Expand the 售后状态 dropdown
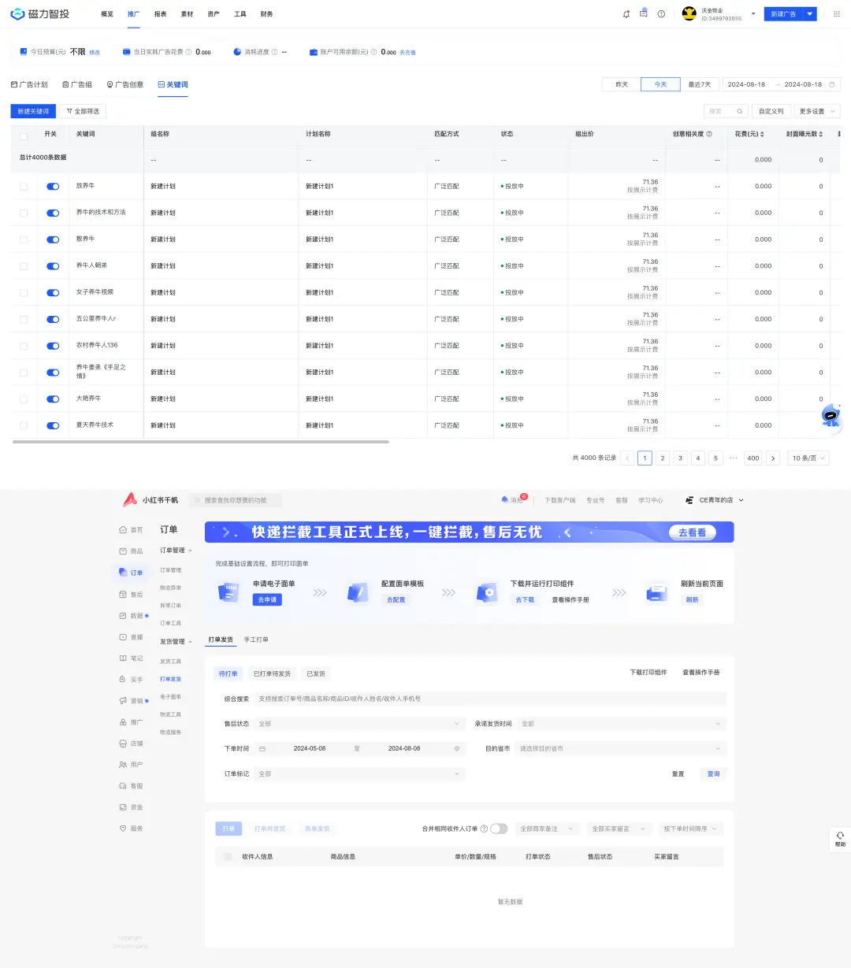This screenshot has width=851, height=968. [359, 724]
